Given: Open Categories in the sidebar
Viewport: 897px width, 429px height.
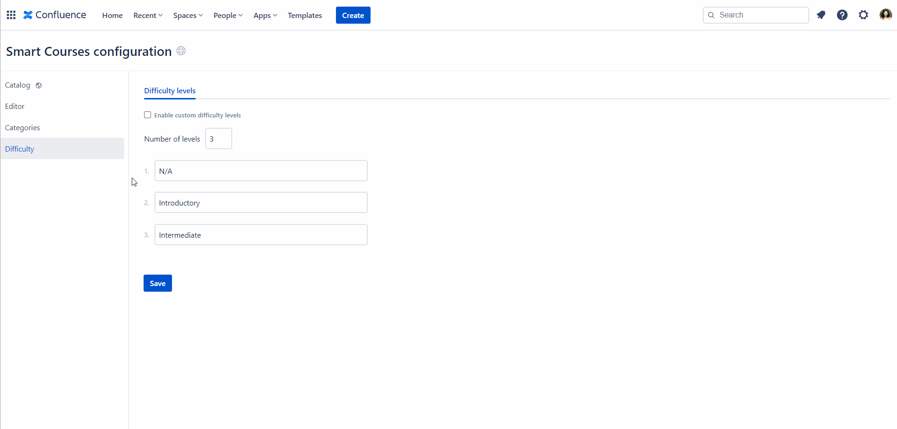Looking at the screenshot, I should click(x=22, y=128).
